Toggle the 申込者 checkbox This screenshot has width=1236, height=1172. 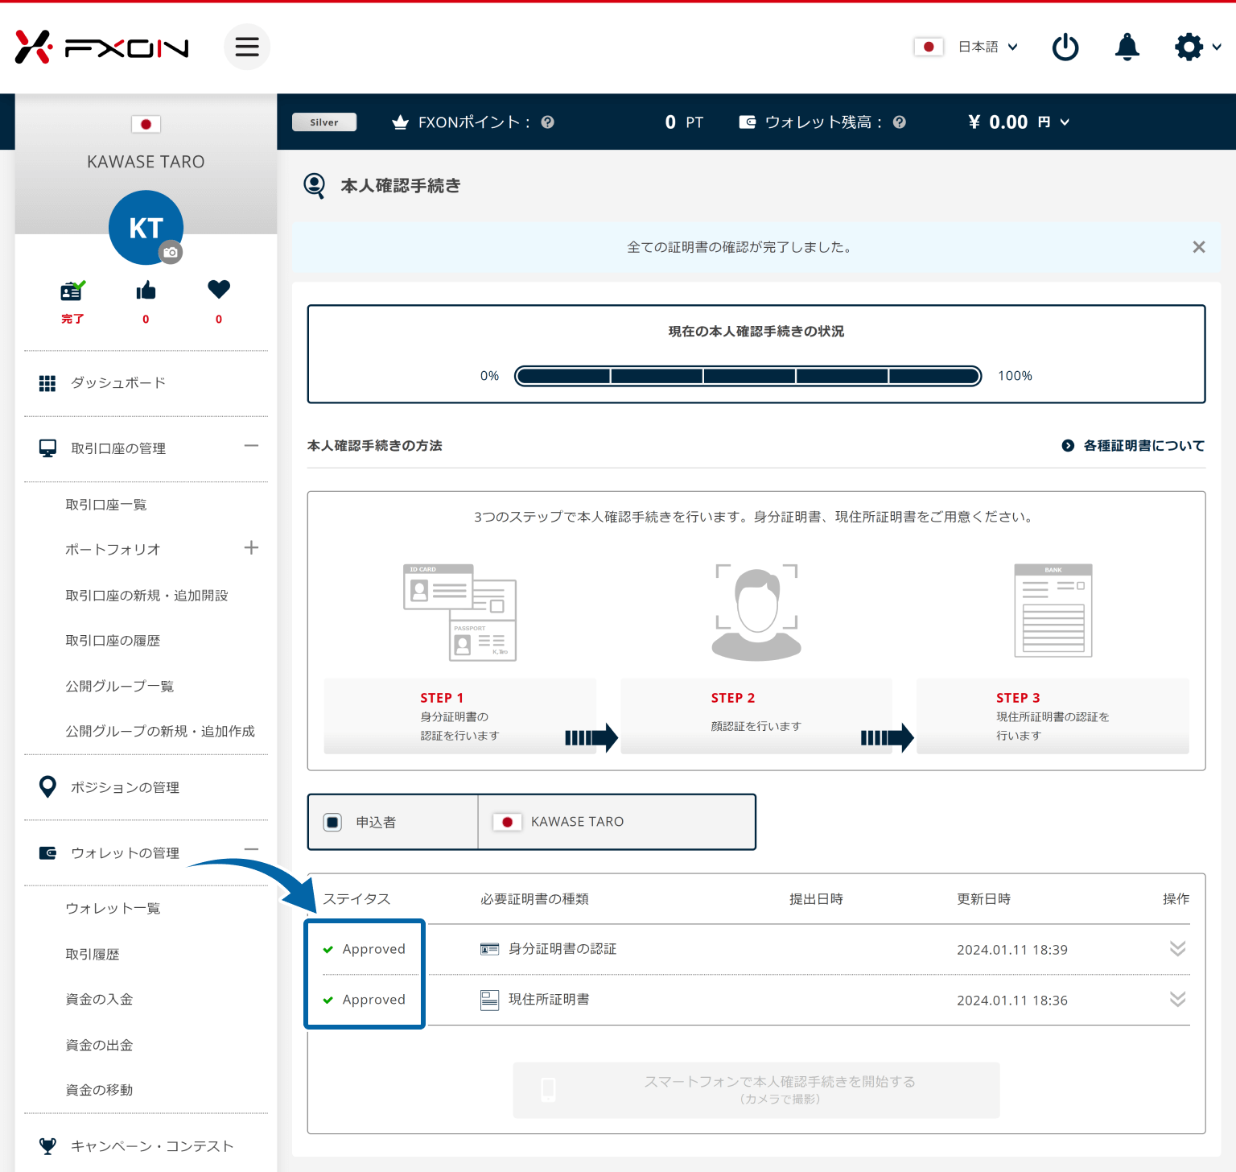[x=332, y=822]
